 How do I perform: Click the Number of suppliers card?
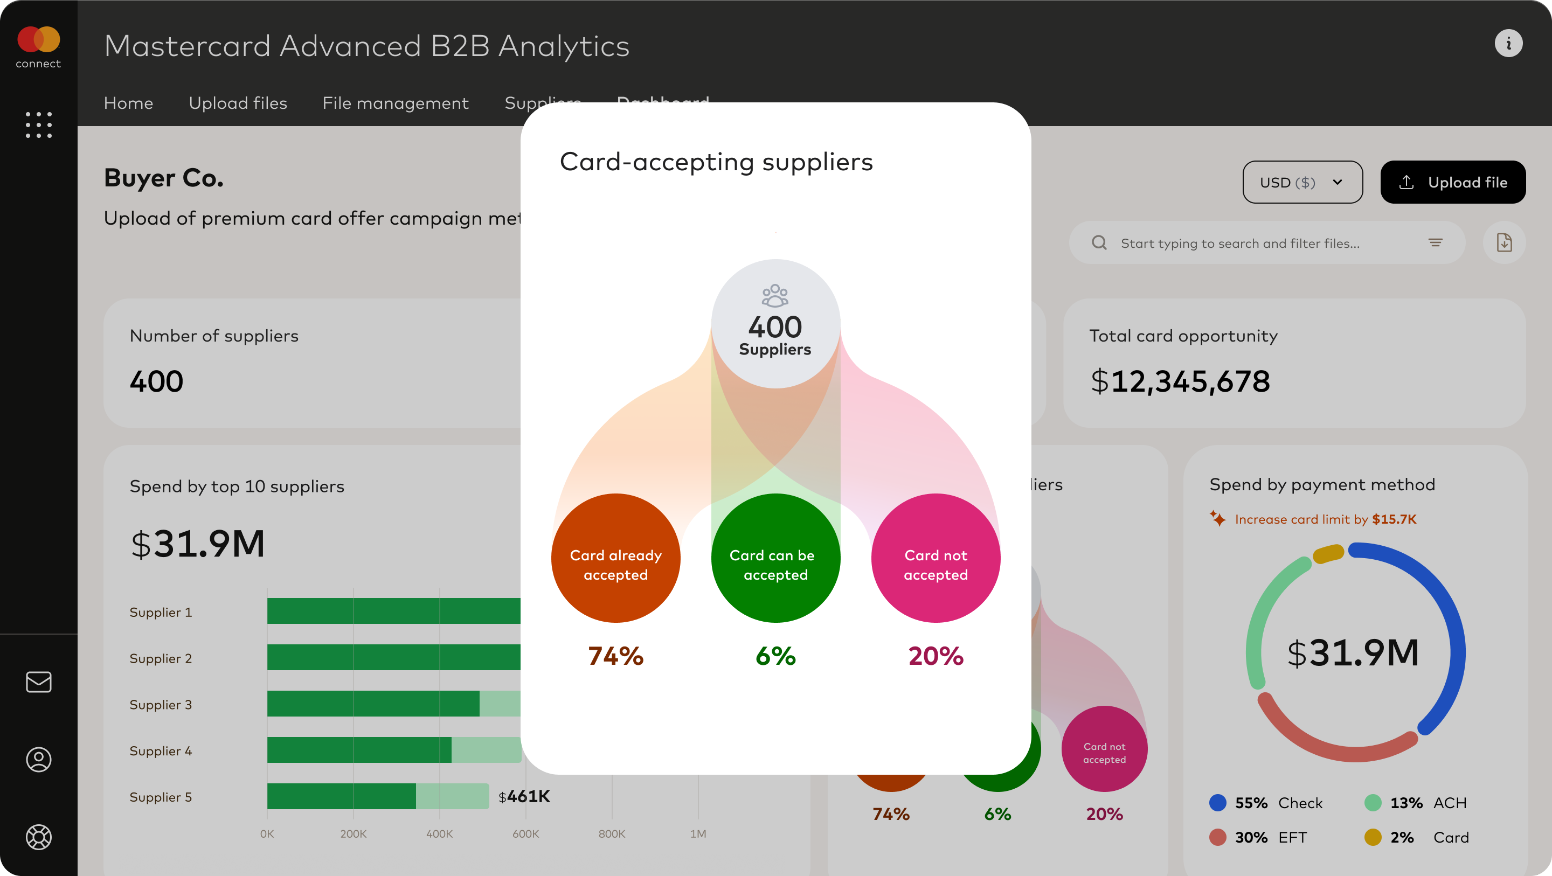[312, 363]
